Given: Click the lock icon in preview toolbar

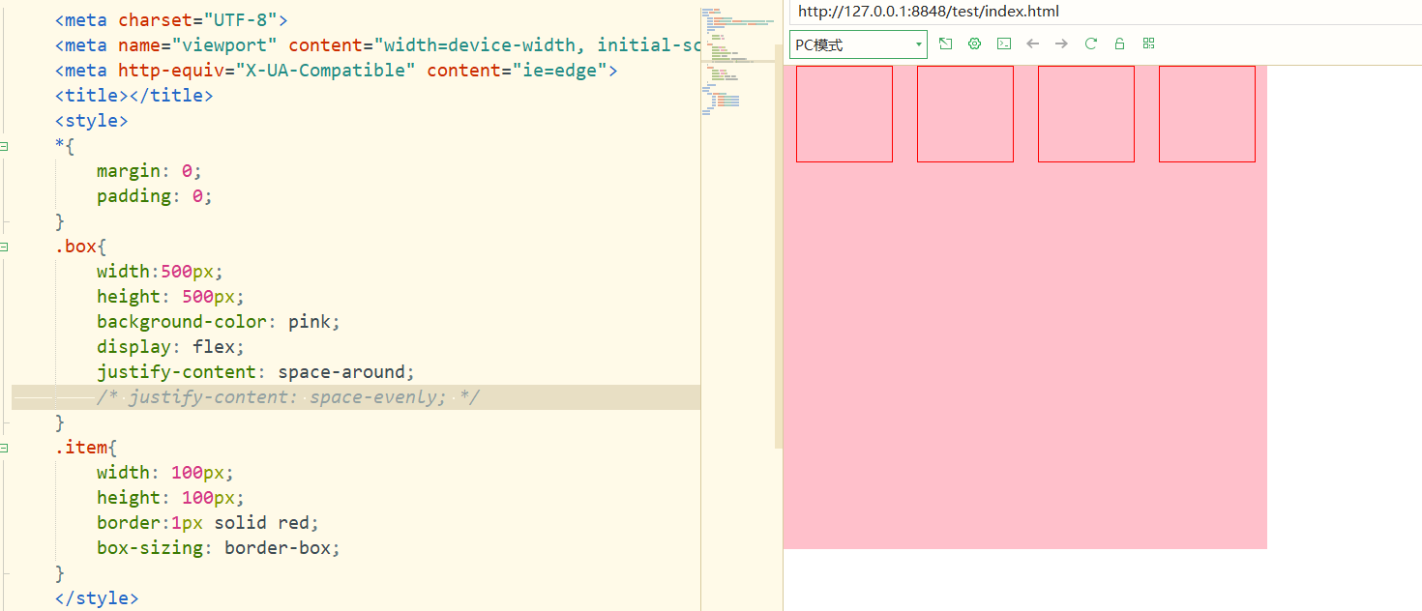Looking at the screenshot, I should click(1119, 44).
